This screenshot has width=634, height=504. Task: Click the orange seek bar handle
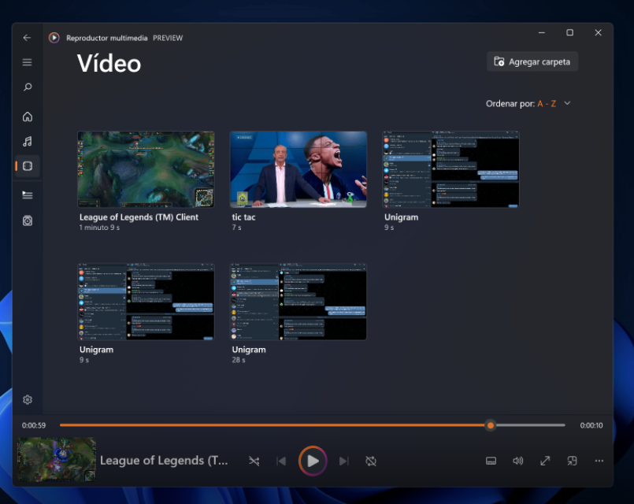pyautogui.click(x=491, y=425)
